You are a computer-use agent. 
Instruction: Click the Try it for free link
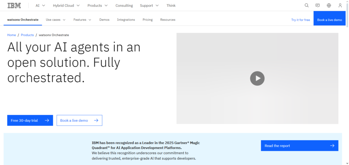click(300, 20)
